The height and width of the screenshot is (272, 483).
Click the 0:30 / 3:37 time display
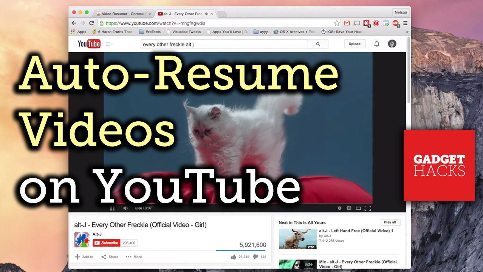coord(144,208)
